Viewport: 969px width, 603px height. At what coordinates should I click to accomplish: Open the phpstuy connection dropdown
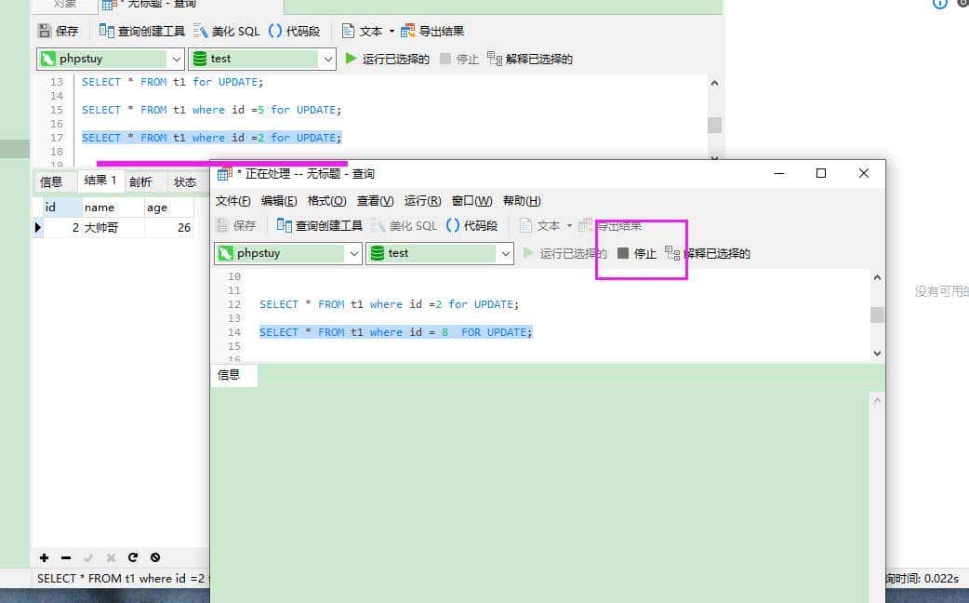tap(353, 252)
